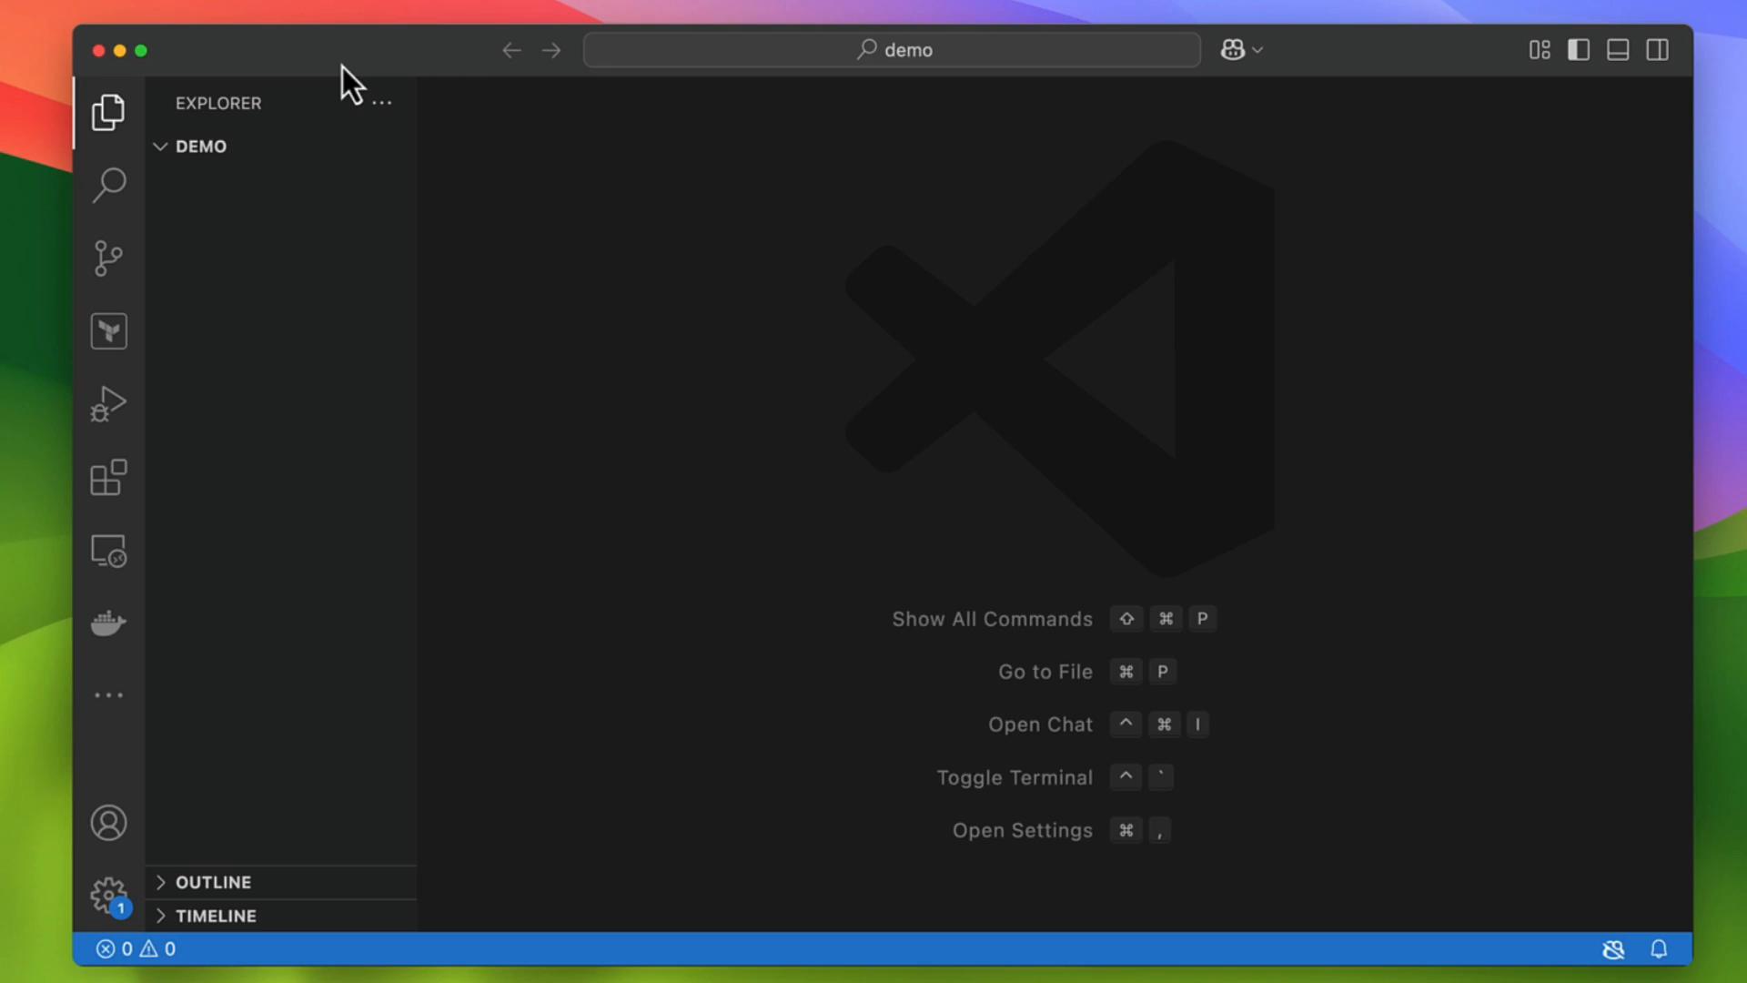The height and width of the screenshot is (983, 1747).
Task: Collapse the DEMO folder section
Action: point(280,147)
